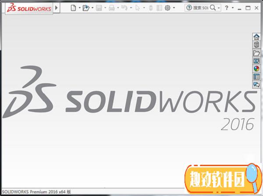This screenshot has width=263, height=196.
Task: Open the View Palette task pane tab
Action: click(x=256, y=61)
